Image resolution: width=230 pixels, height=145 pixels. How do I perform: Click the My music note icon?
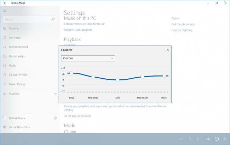click(x=5, y=38)
